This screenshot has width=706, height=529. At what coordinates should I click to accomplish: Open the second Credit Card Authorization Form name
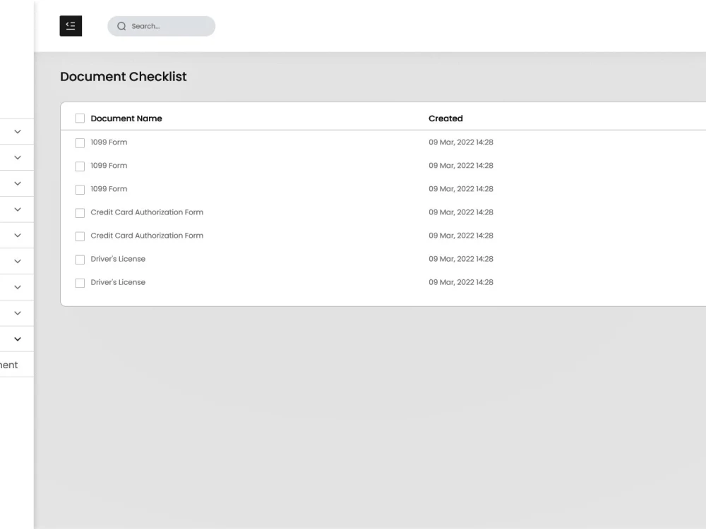[147, 236]
